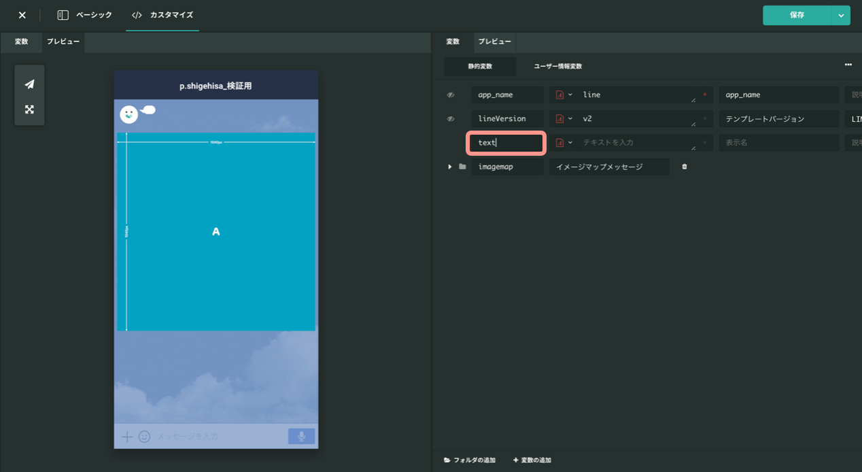The width and height of the screenshot is (862, 472).
Task: Click the imagemap folder icon
Action: (x=462, y=167)
